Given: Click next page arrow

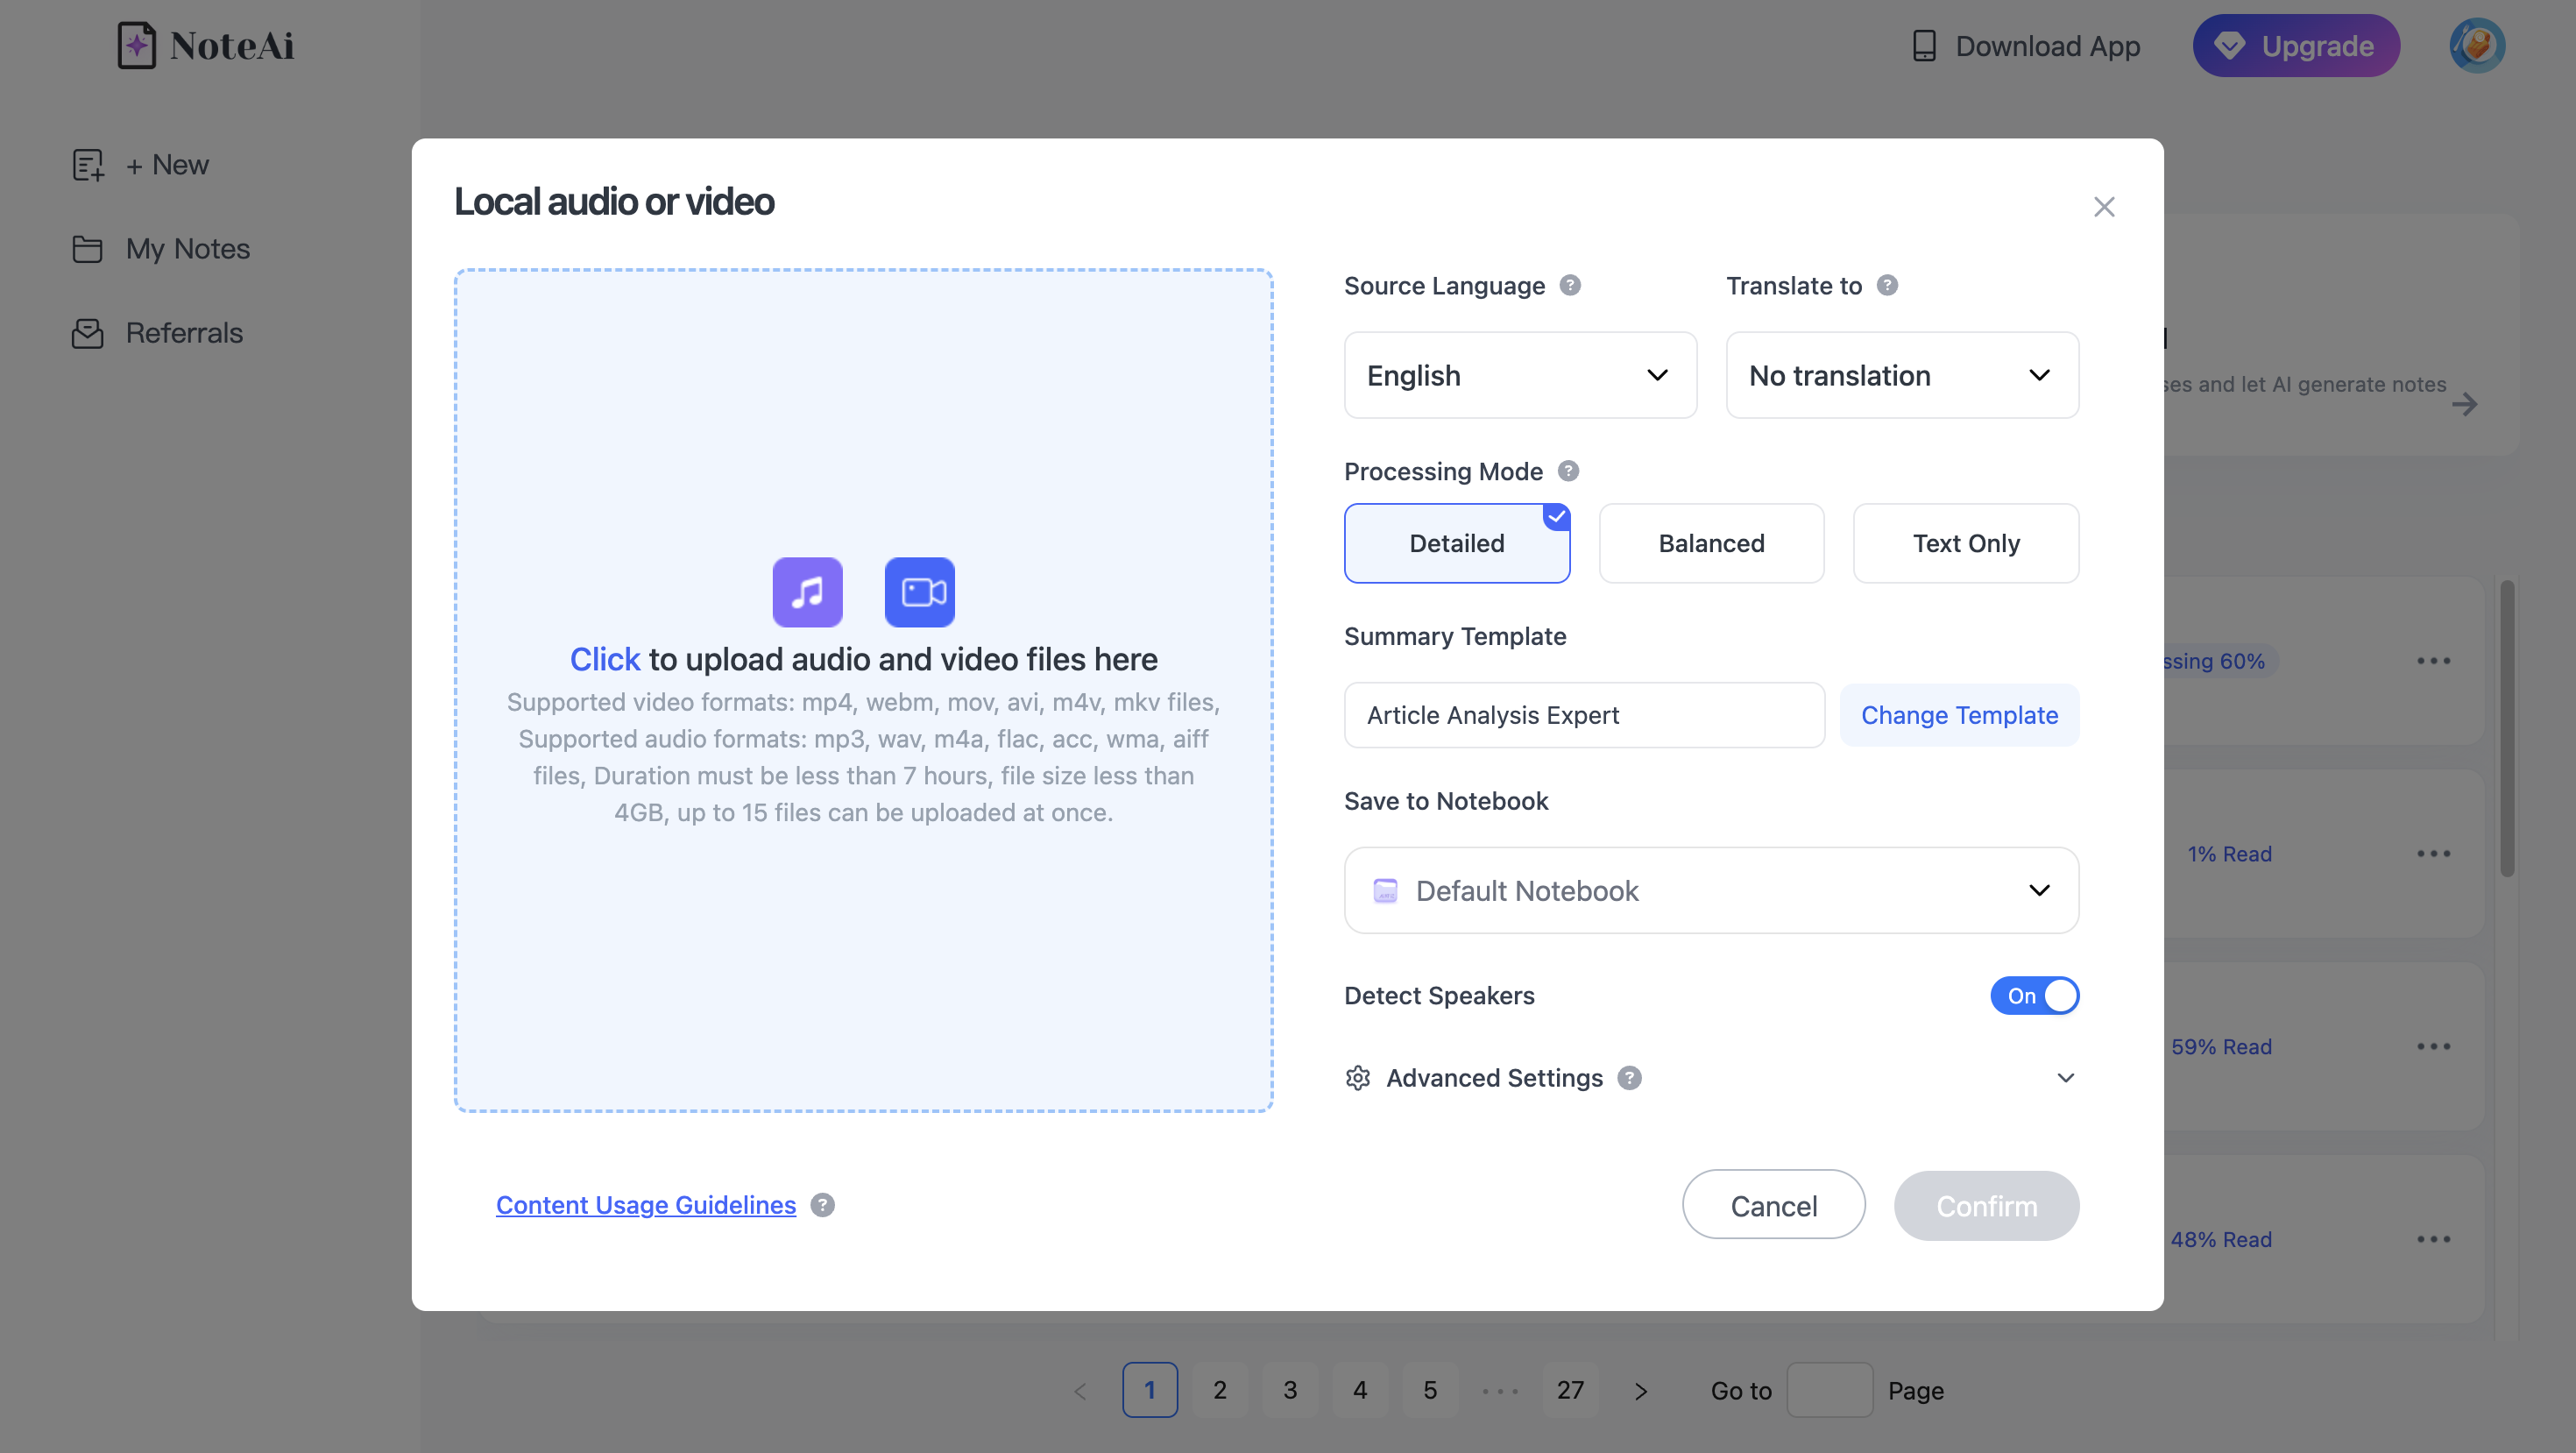Looking at the screenshot, I should point(1640,1390).
